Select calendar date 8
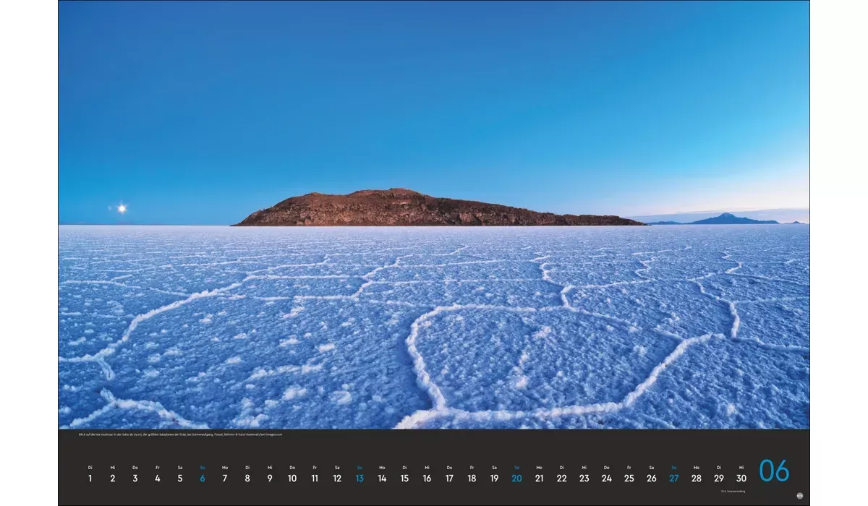 [247, 479]
